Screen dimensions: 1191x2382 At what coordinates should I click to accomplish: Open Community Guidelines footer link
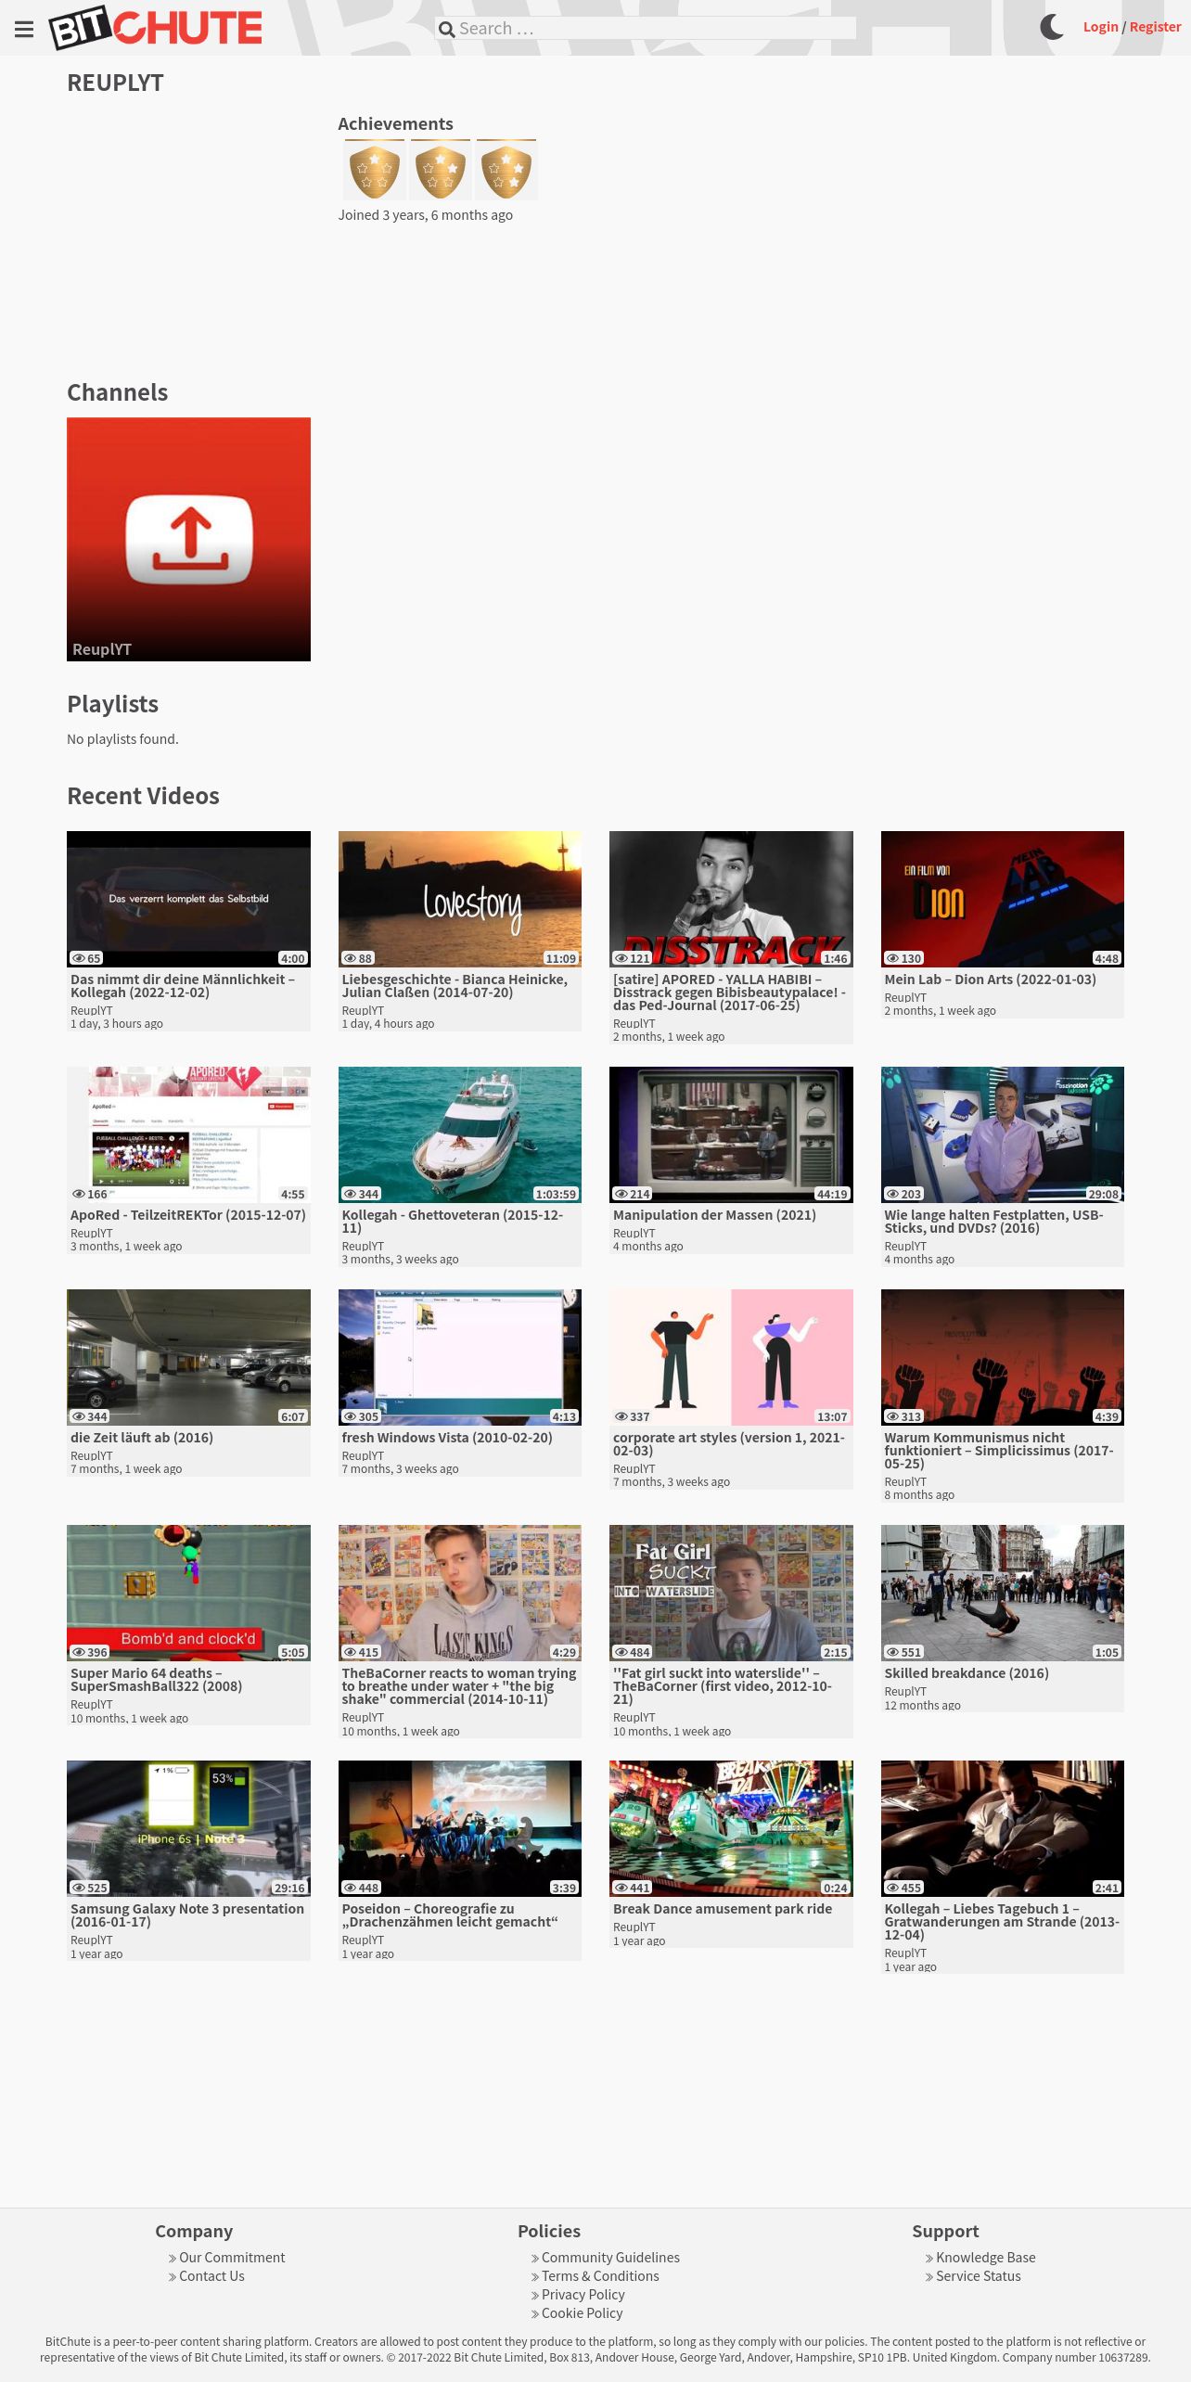point(610,2258)
